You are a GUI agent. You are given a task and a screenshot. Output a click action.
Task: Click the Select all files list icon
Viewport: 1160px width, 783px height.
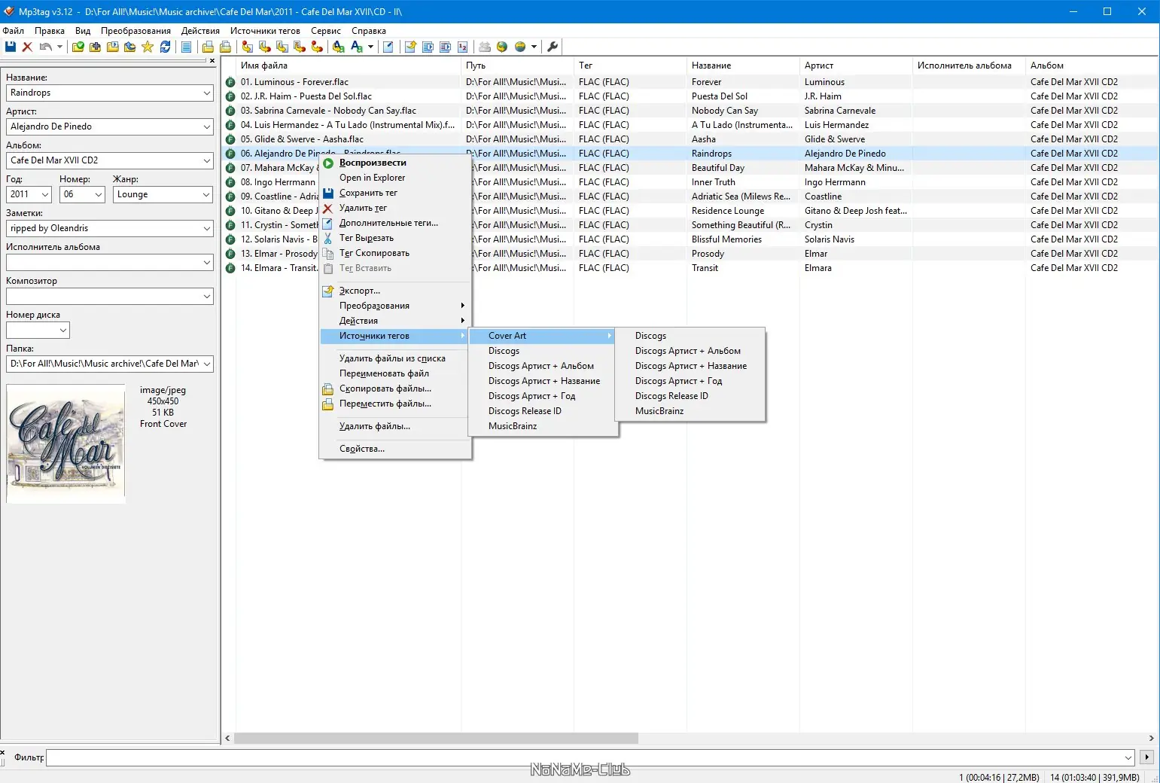[x=187, y=47]
